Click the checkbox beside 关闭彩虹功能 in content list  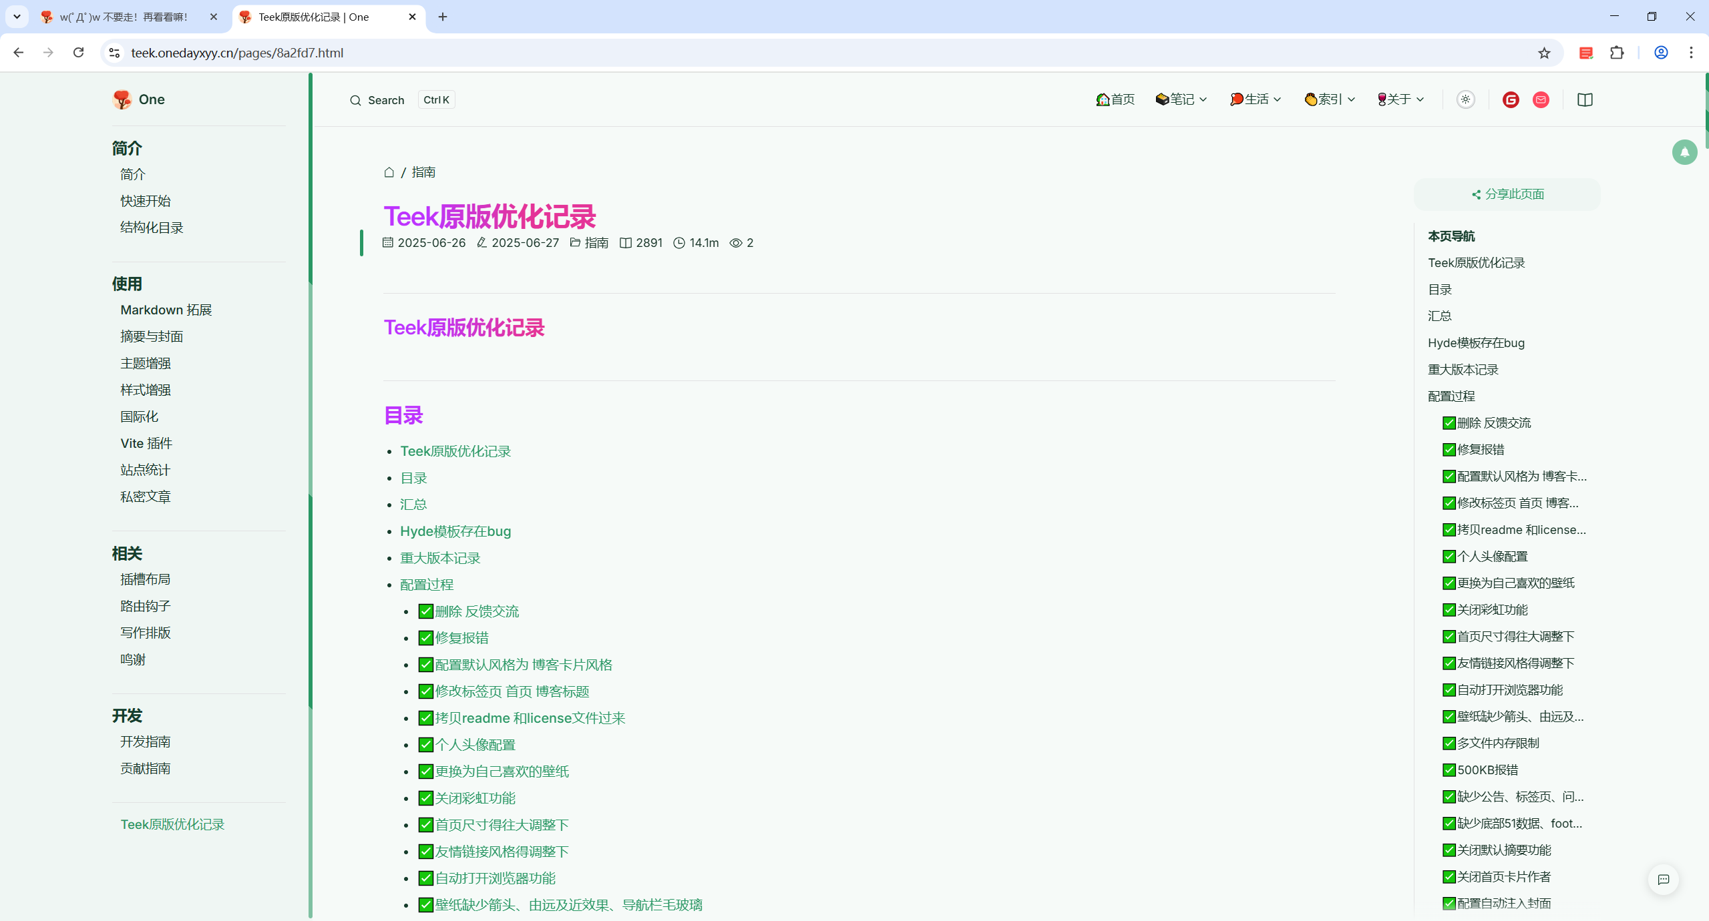[x=425, y=798]
